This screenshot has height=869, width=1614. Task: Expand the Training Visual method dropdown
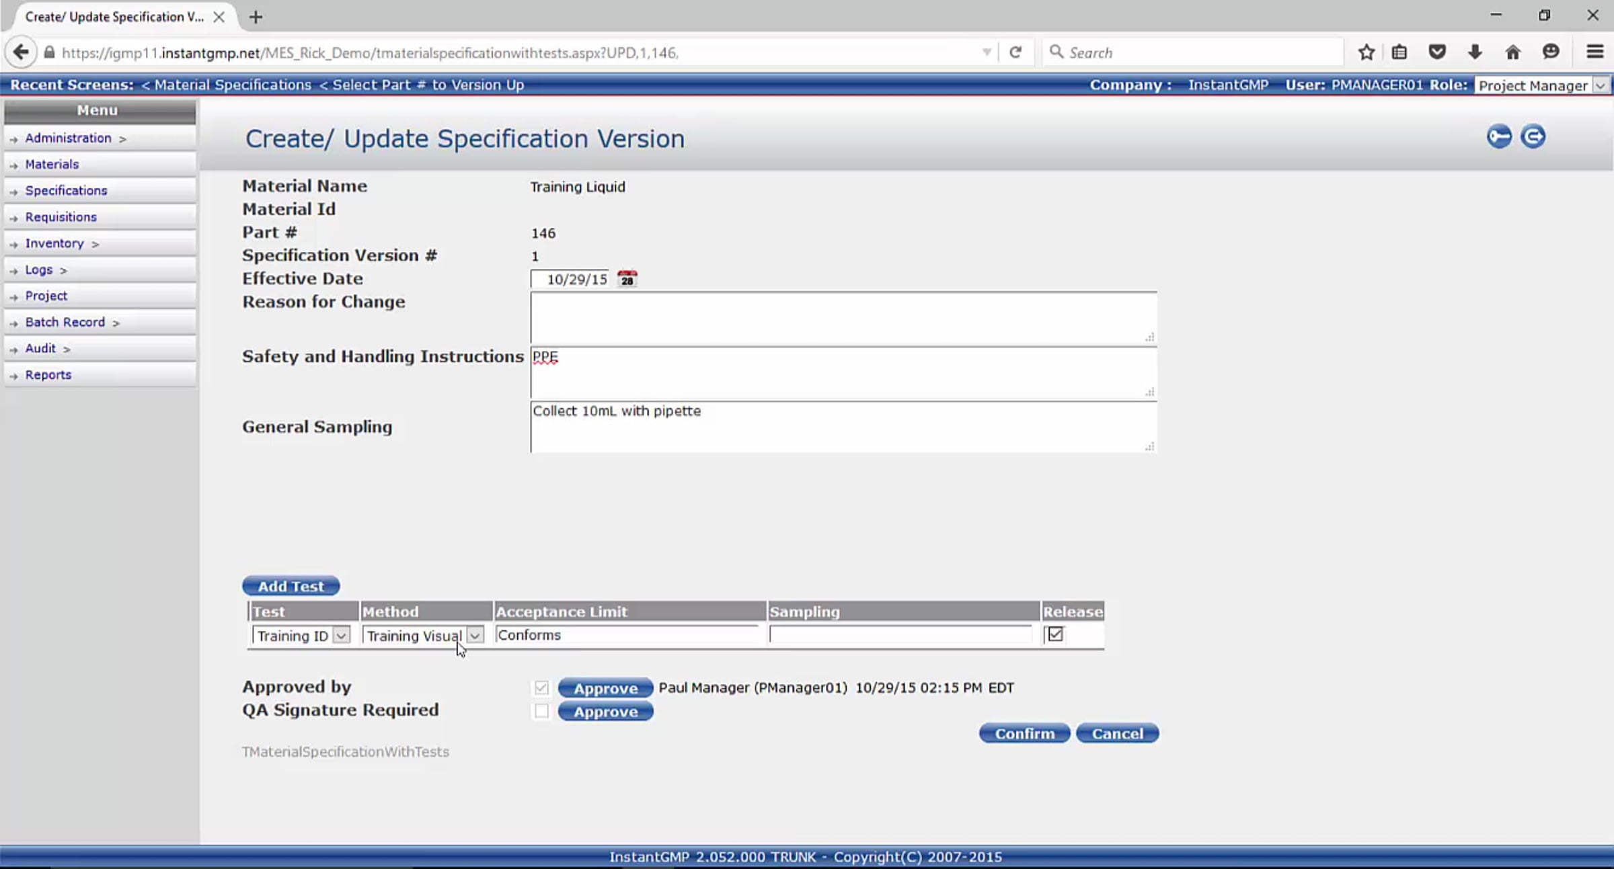coord(475,636)
